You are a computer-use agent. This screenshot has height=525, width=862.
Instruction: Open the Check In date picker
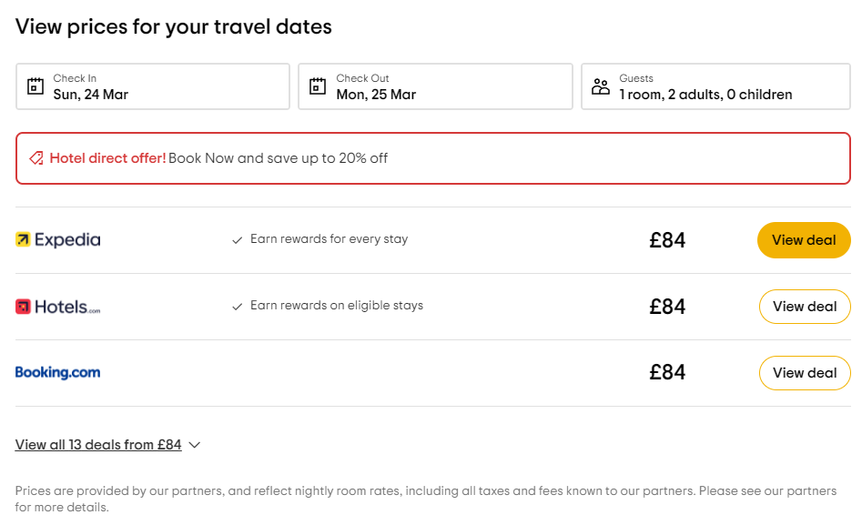coord(152,86)
